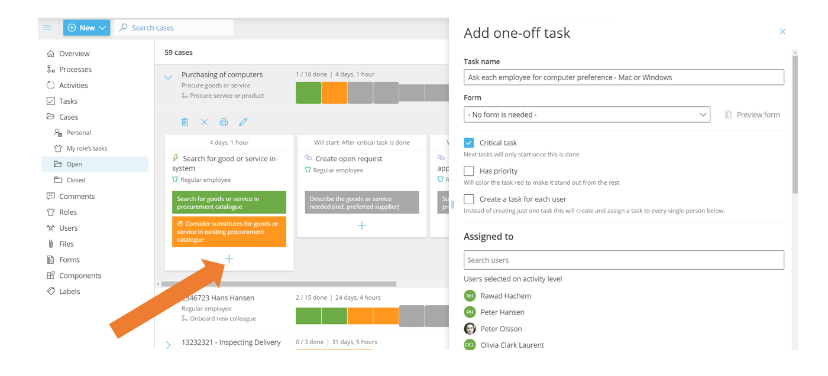Go to Closed cases folder
The width and height of the screenshot is (828, 376).
(x=76, y=180)
